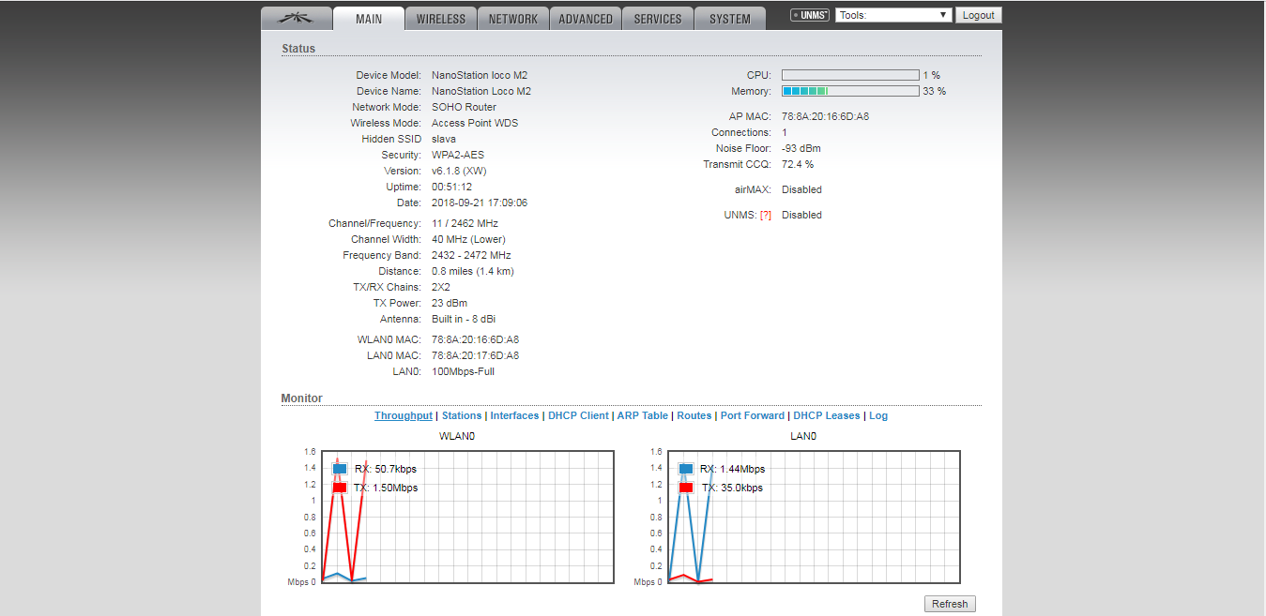Click the WLAN0 MAC value 78:8A:20:16:6D:A8
Screen dimensions: 1266x616
[x=475, y=339]
